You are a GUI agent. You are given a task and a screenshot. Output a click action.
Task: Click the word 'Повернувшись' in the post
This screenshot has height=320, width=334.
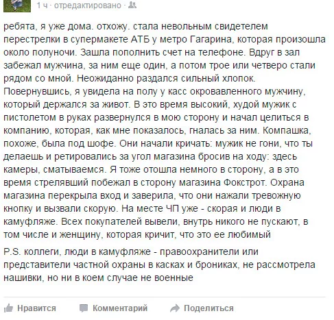pyautogui.click(x=38, y=91)
